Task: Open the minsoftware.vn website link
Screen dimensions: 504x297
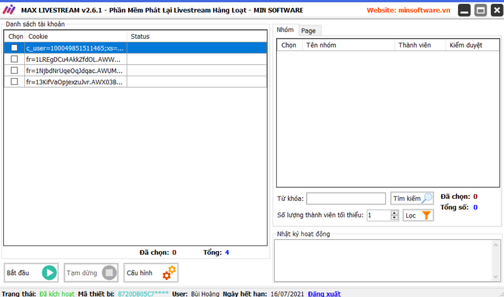Action: click(x=408, y=10)
